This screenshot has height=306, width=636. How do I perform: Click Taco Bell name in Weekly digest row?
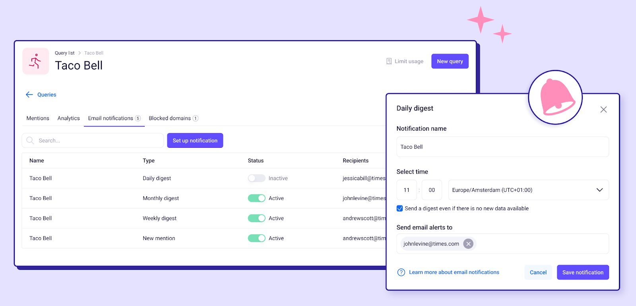pyautogui.click(x=41, y=218)
